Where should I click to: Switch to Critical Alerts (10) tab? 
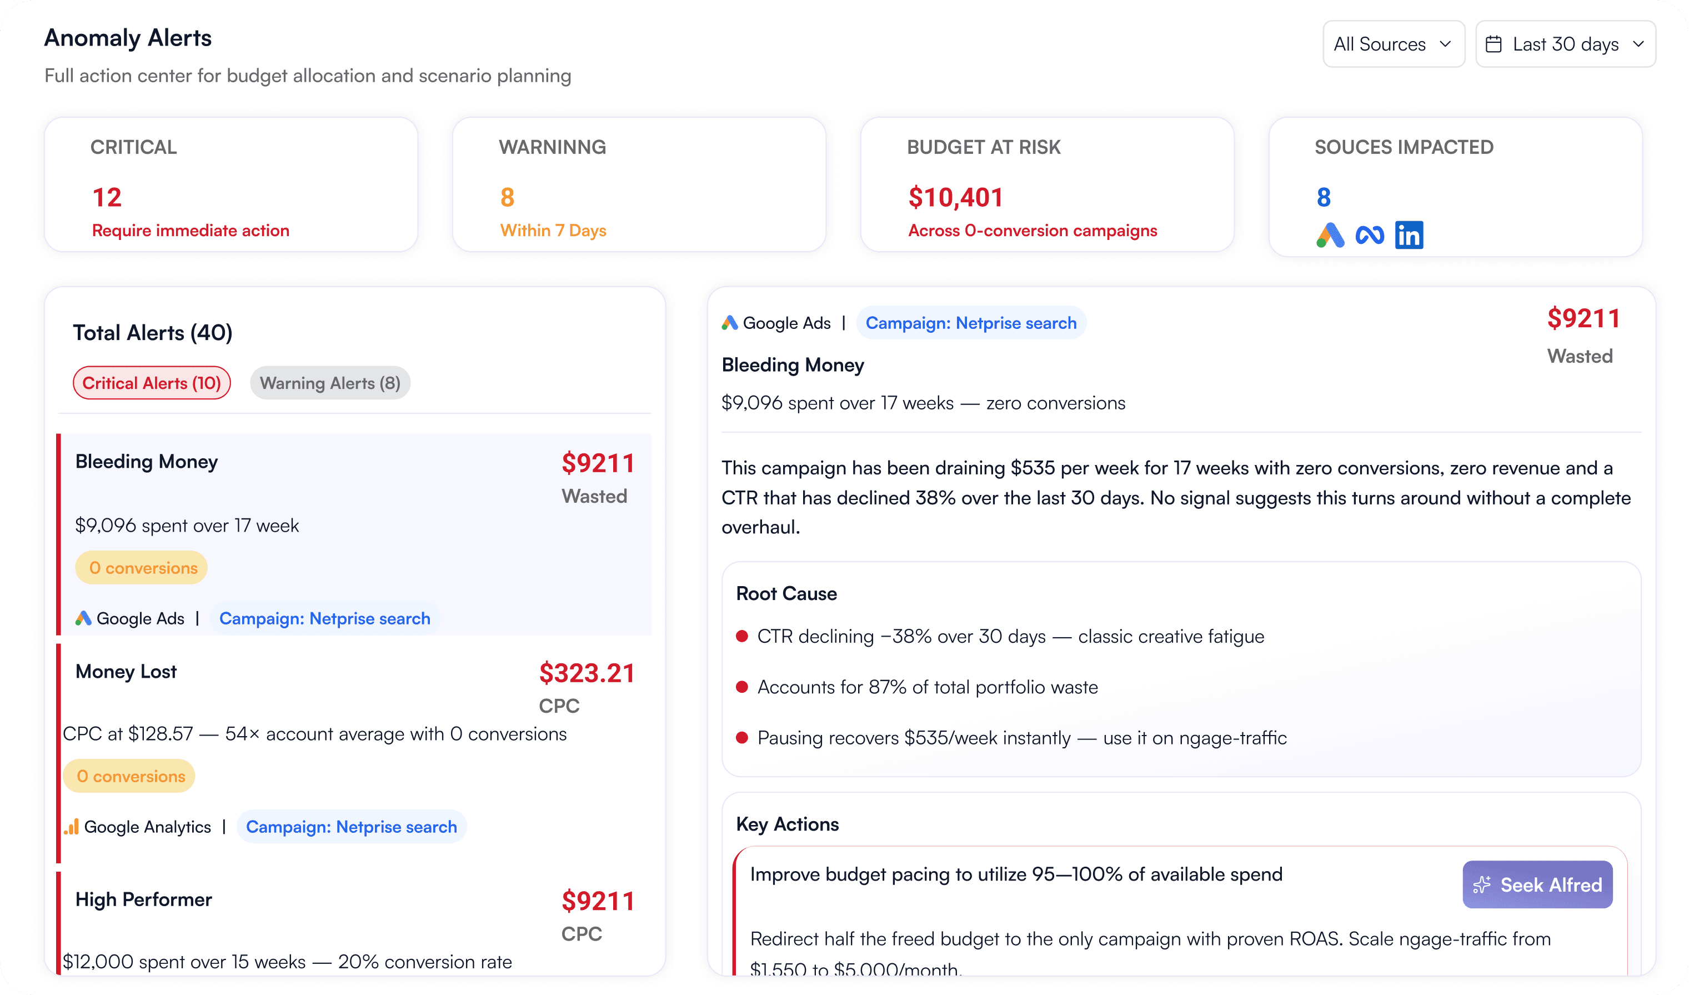tap(152, 383)
